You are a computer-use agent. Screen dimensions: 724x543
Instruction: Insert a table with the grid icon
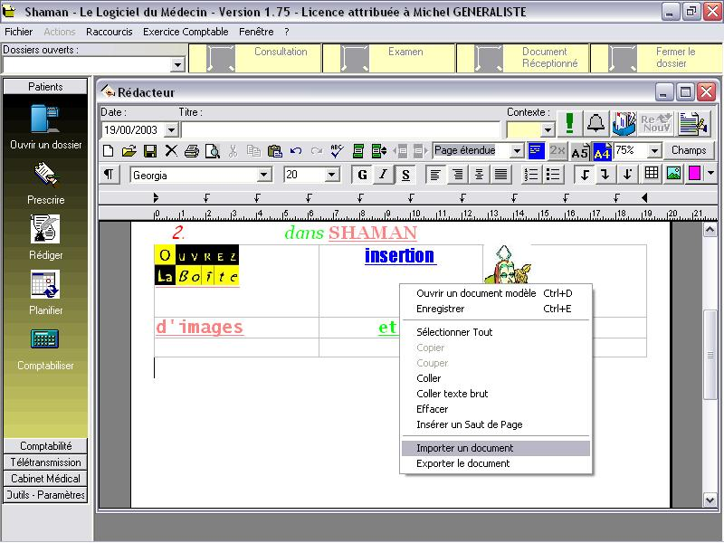tap(652, 174)
